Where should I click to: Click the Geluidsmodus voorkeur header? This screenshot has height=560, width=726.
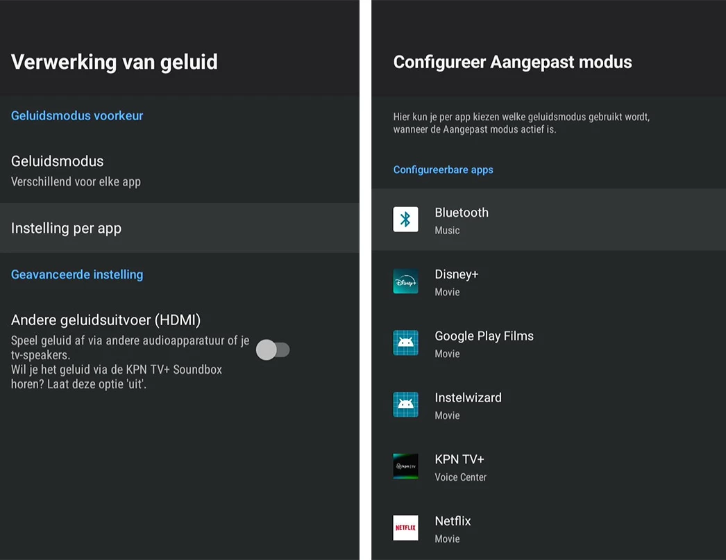[77, 115]
